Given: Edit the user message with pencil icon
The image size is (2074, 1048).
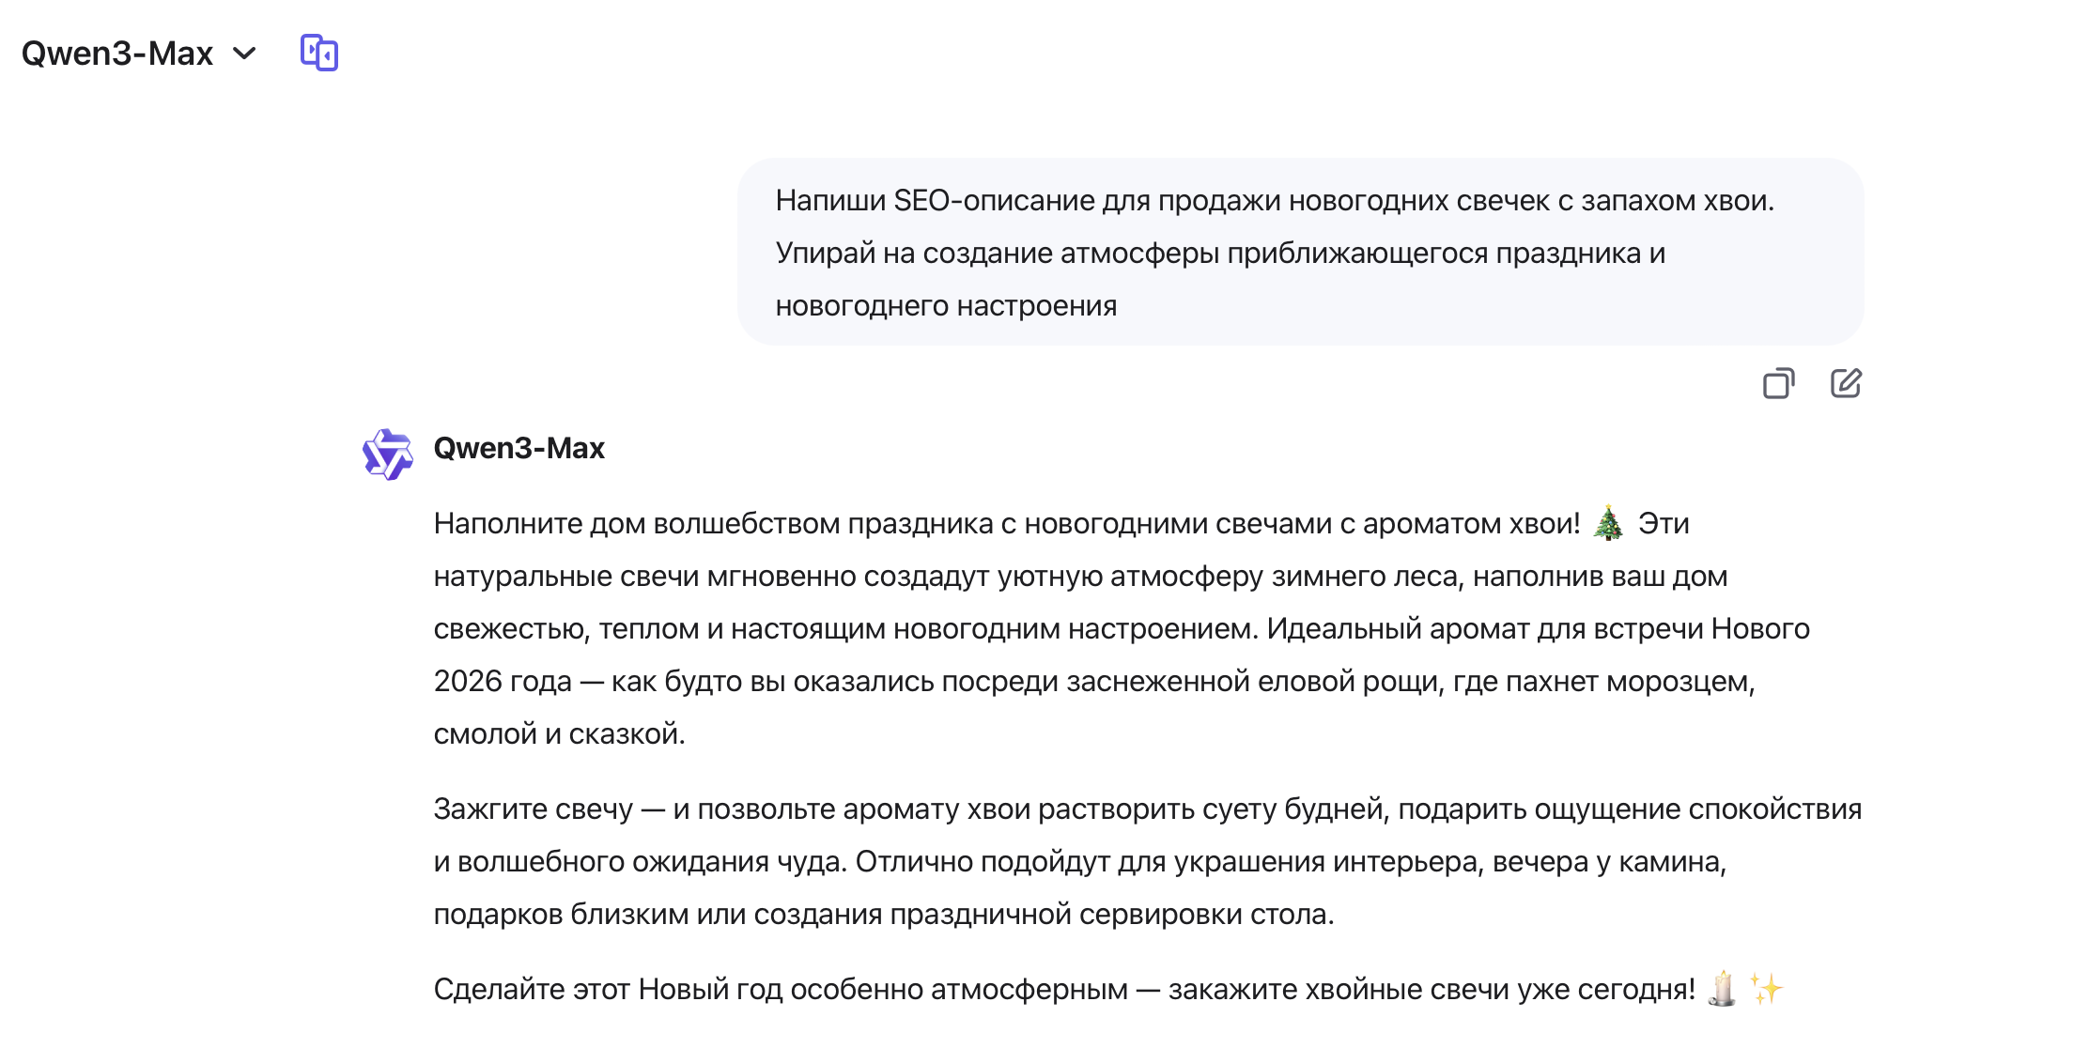Looking at the screenshot, I should click(1845, 383).
